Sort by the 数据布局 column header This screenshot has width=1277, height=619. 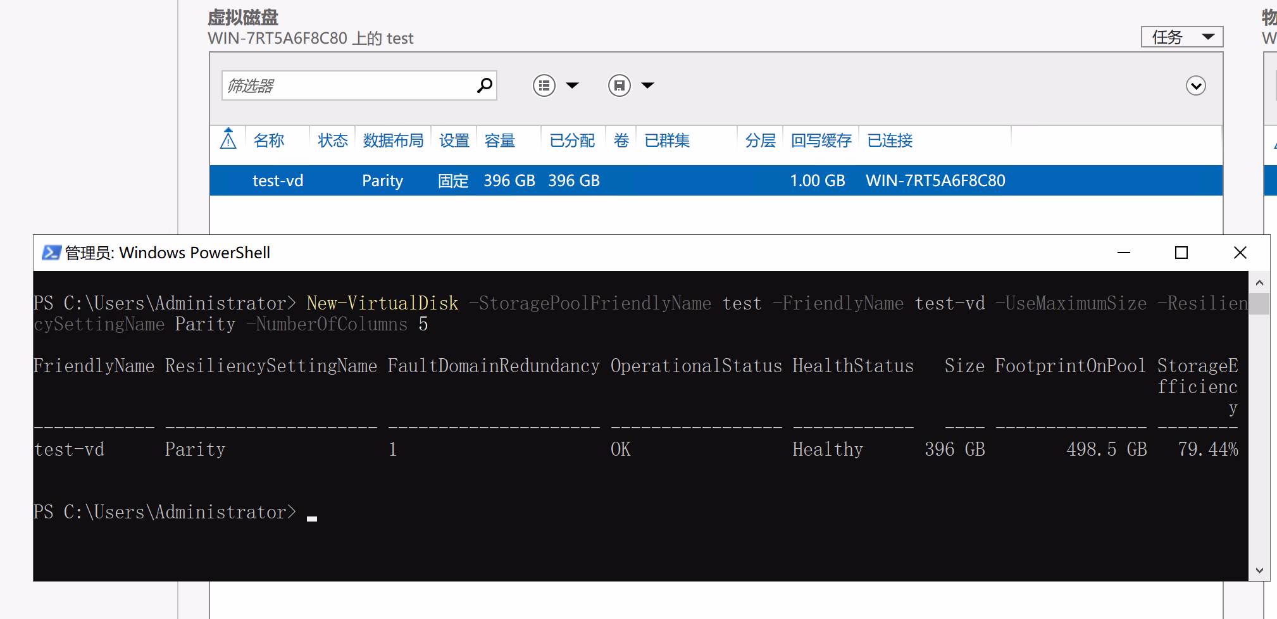click(x=393, y=141)
